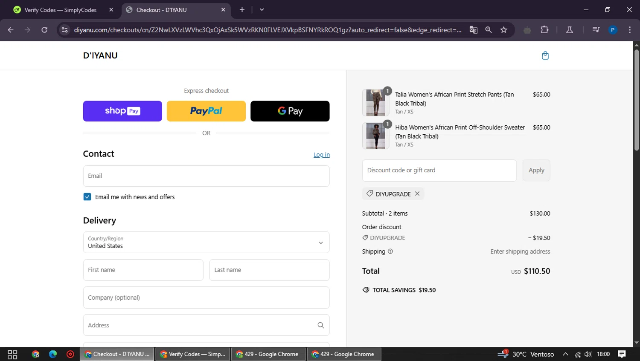Open site information icon in address bar
Viewport: 640px width, 361px height.
point(64,30)
